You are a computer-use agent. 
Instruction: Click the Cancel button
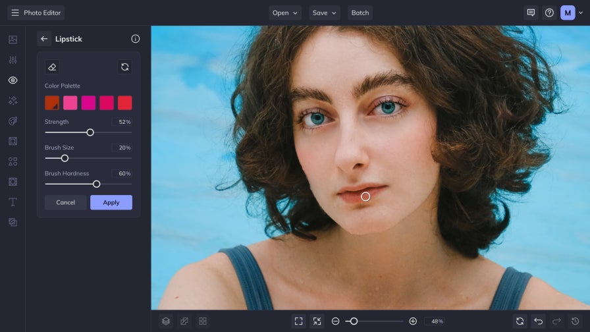(x=65, y=202)
